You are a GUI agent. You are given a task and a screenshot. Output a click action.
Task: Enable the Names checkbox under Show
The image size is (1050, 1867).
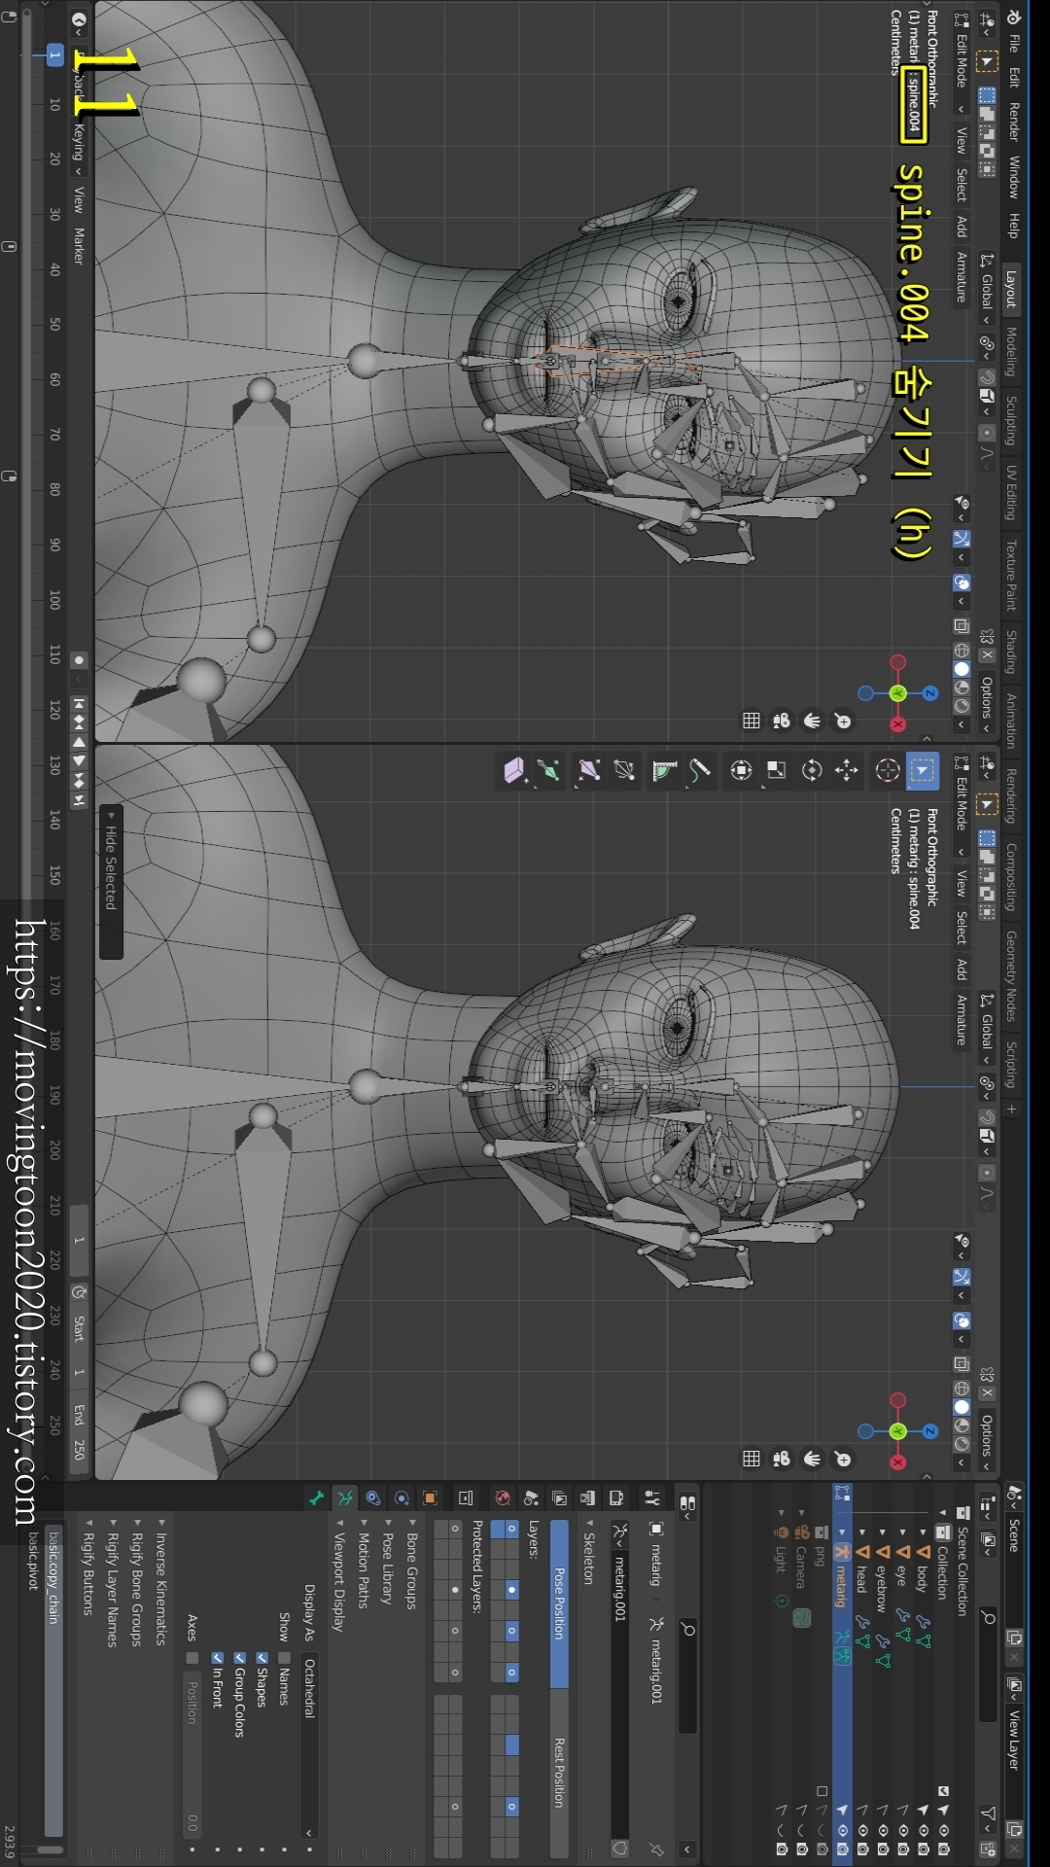click(284, 1657)
